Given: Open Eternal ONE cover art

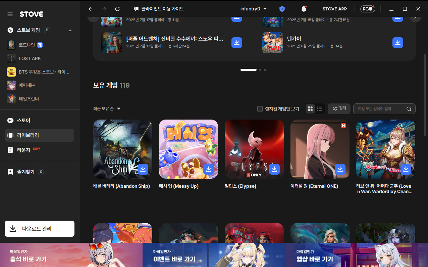Looking at the screenshot, I should pyautogui.click(x=320, y=149).
